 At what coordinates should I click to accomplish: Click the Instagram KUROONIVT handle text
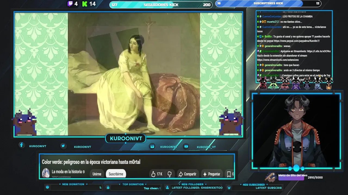click(169, 147)
